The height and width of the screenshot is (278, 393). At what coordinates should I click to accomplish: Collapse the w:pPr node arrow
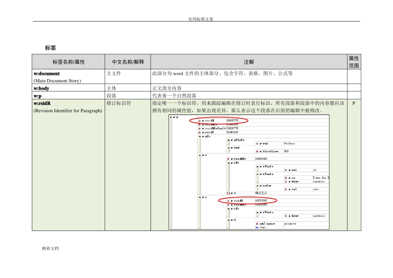[200, 137]
